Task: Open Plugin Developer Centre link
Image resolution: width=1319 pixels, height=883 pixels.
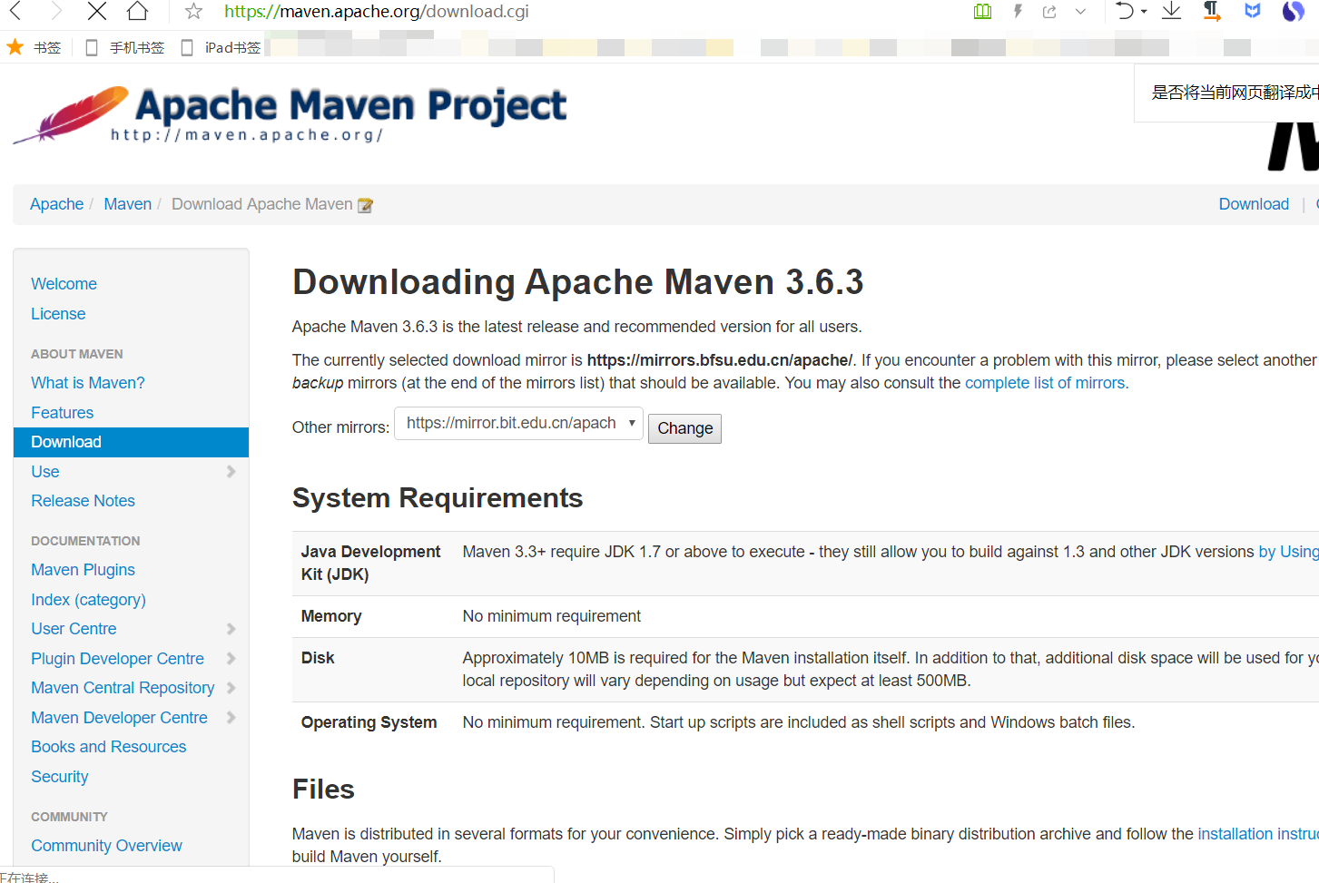Action: [117, 659]
